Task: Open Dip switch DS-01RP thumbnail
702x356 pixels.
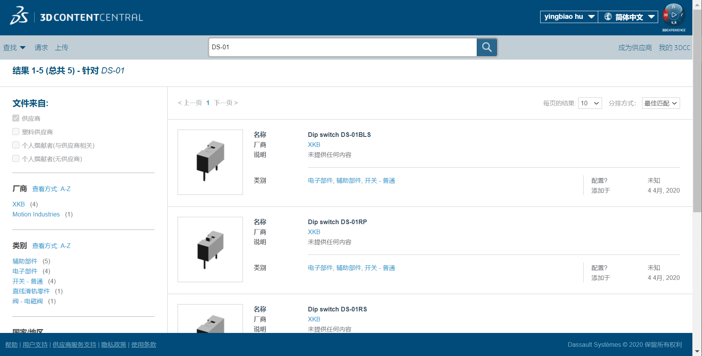Action: click(x=210, y=250)
